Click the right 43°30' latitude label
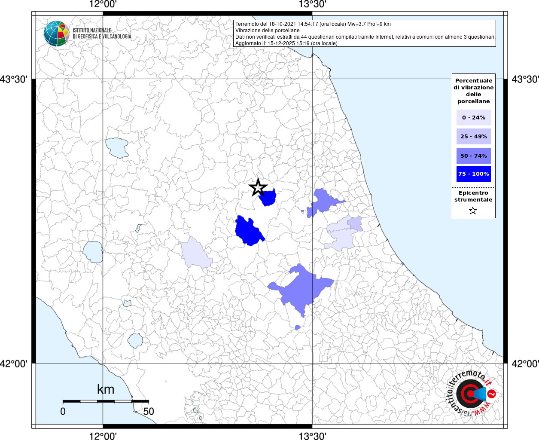This screenshot has height=440, width=539. point(525,79)
